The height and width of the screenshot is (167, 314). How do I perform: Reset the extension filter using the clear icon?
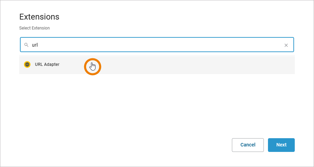point(286,45)
